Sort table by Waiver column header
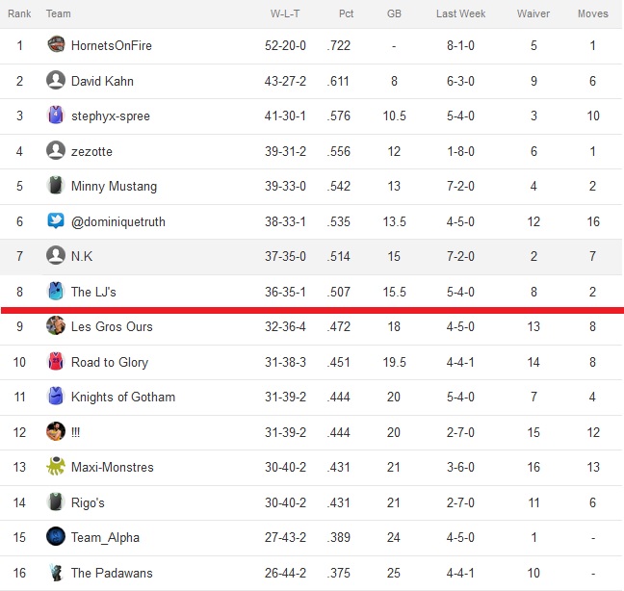Viewport: 624px width, 591px height. point(533,13)
